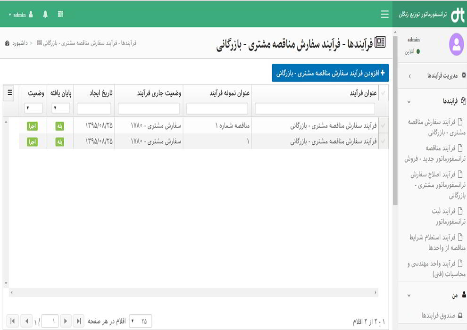Click the sidebar vertical scrollbar
This screenshot has height=330, width=467.
[x=395, y=121]
